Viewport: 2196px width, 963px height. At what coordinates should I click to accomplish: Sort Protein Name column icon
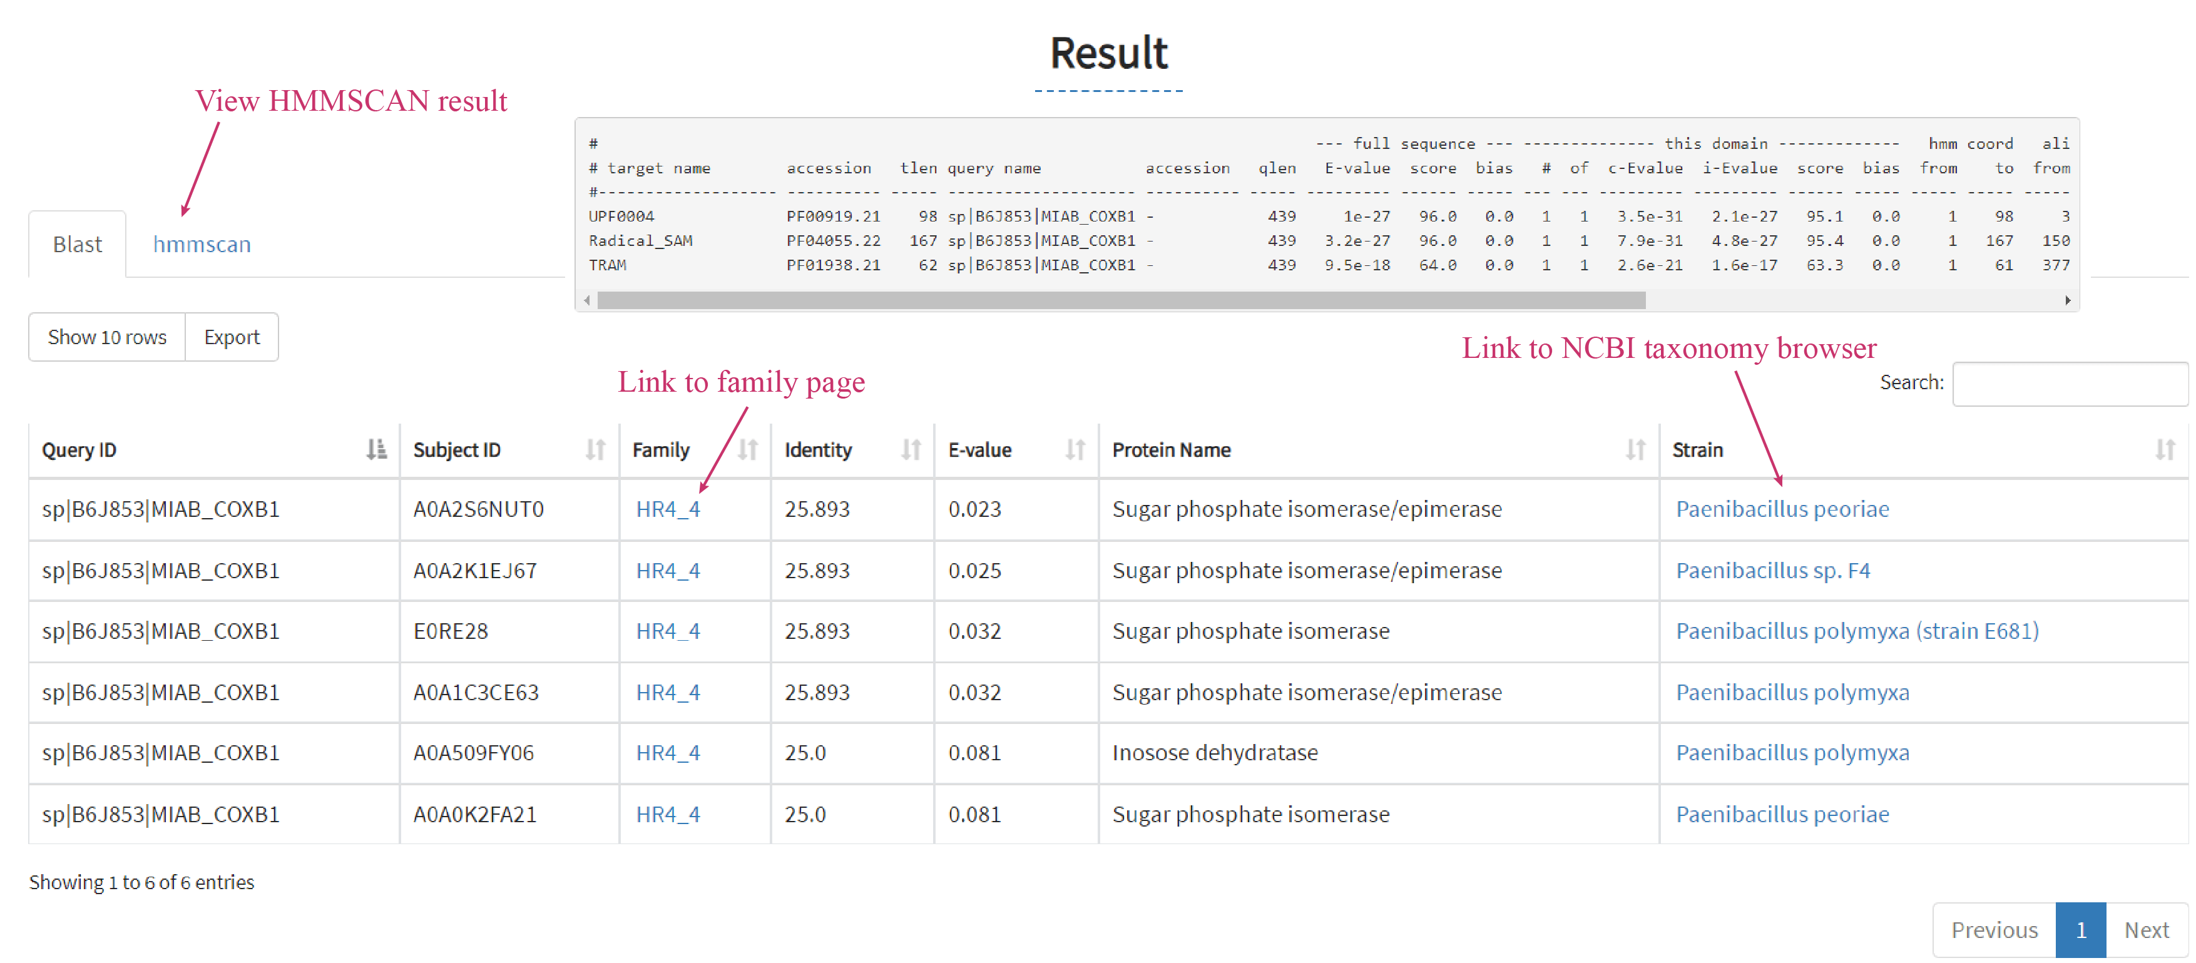[1635, 449]
